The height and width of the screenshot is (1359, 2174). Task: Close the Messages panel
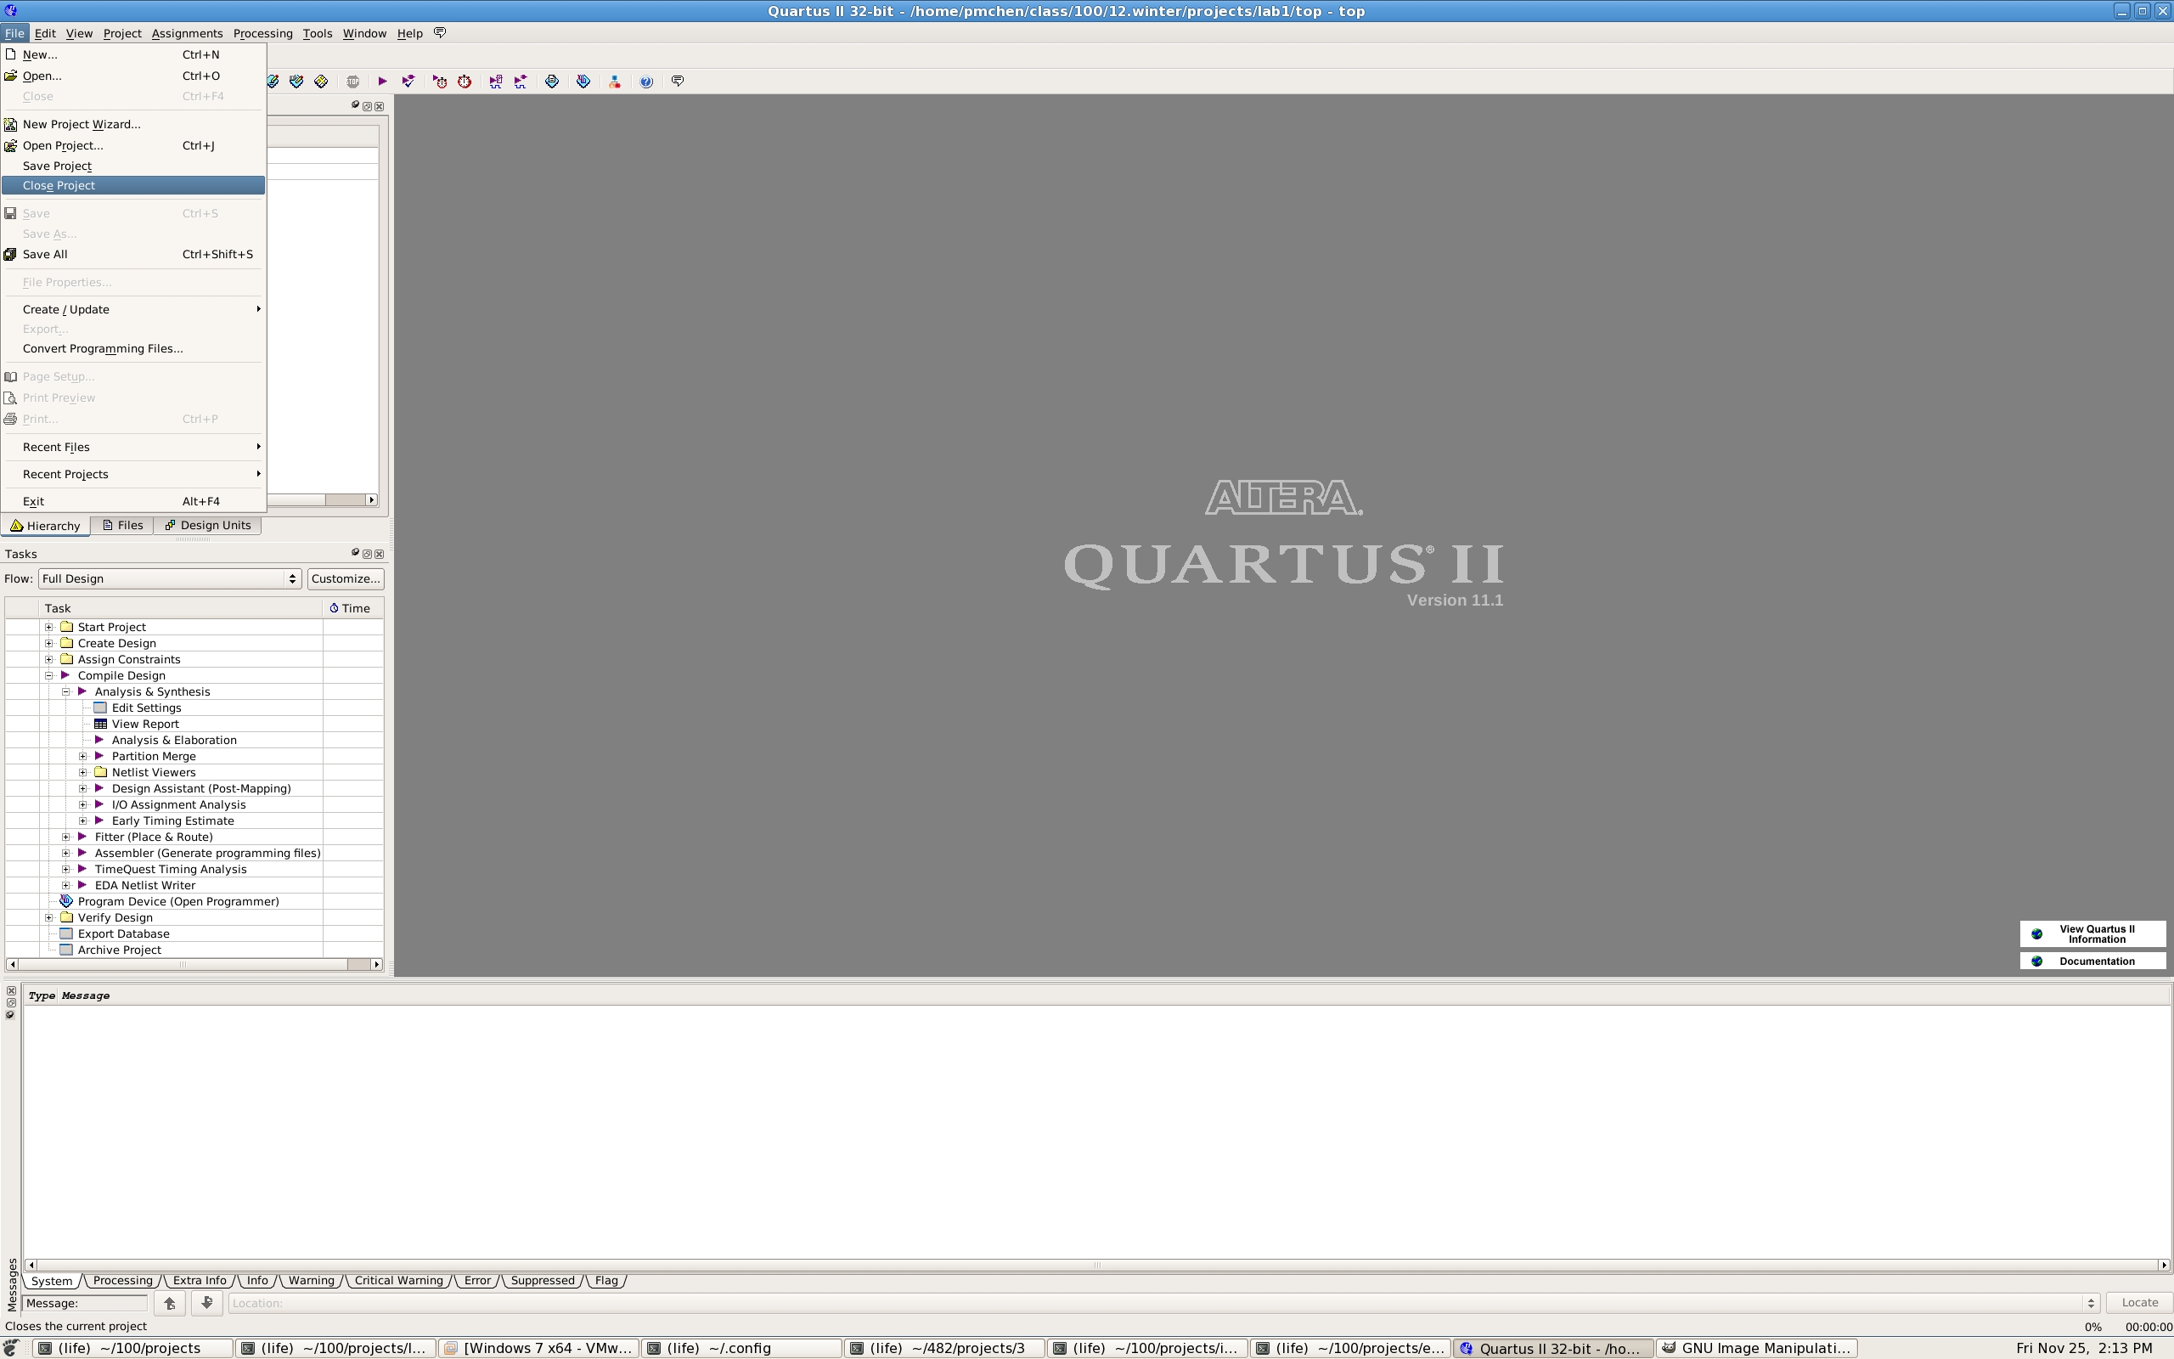11,990
